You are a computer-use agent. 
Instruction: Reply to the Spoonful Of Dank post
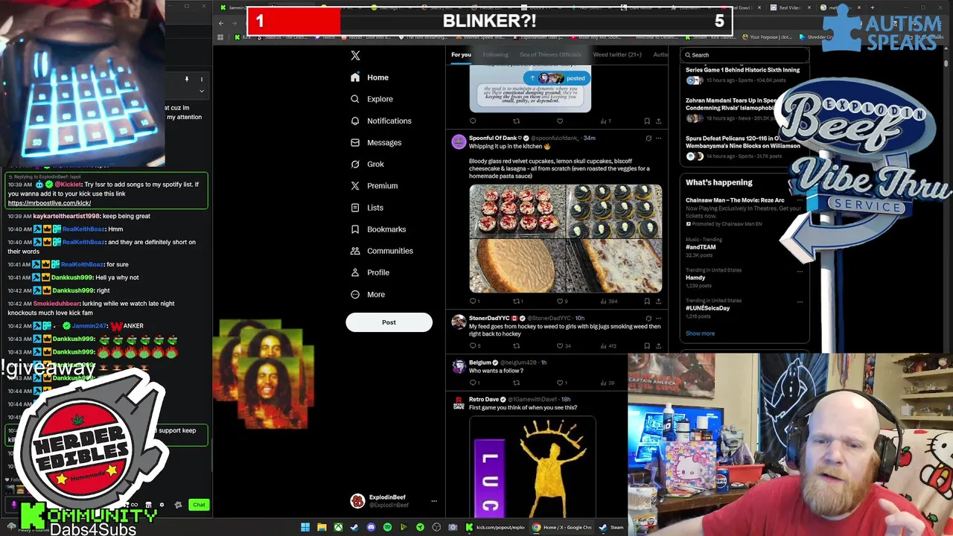click(x=473, y=301)
